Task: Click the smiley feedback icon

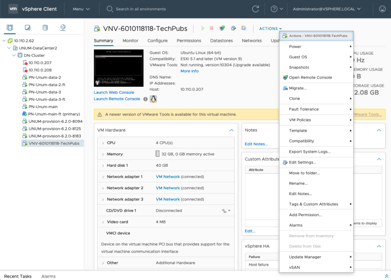Action: click(382, 9)
